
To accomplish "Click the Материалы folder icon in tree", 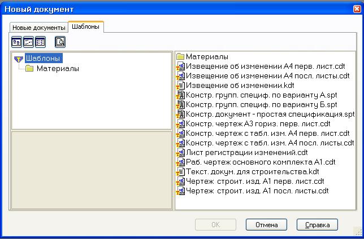I will pos(29,69).
